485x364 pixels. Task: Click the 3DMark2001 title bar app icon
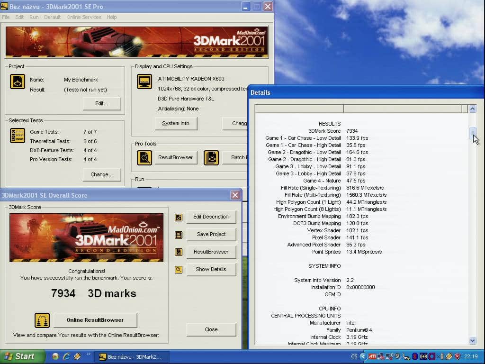click(x=4, y=6)
